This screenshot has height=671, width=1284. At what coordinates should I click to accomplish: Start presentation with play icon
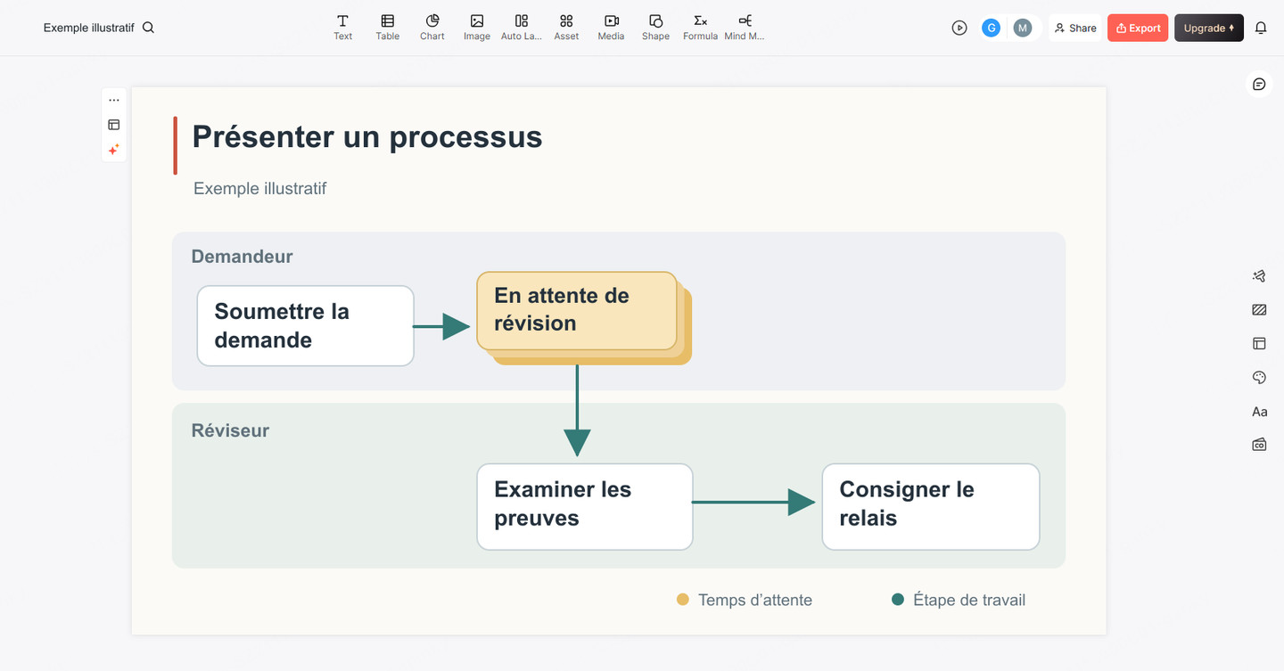click(959, 28)
